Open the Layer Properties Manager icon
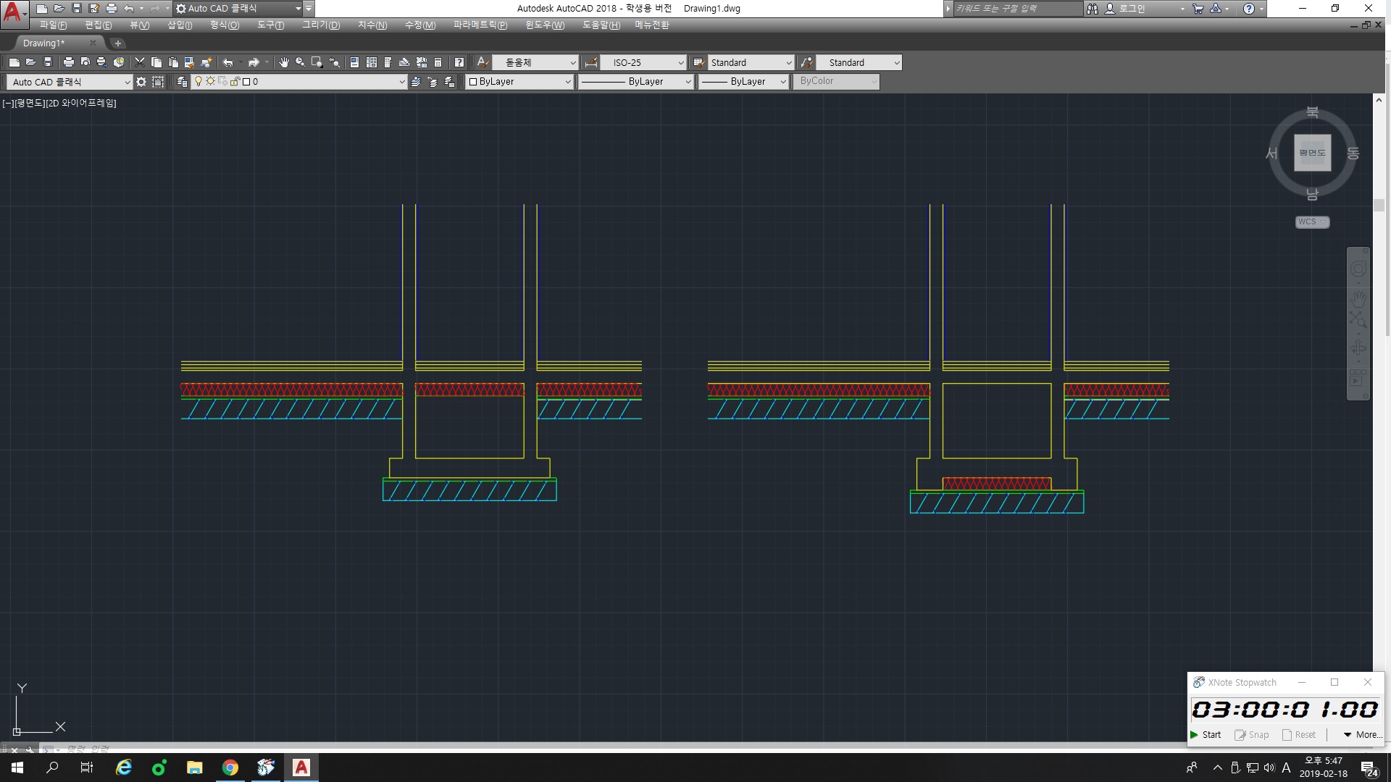The width and height of the screenshot is (1391, 782). click(x=182, y=82)
